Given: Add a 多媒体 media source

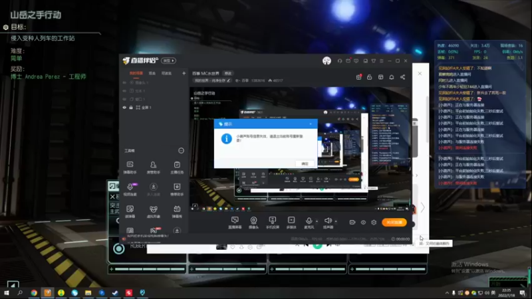Looking at the screenshot, I should [291, 223].
